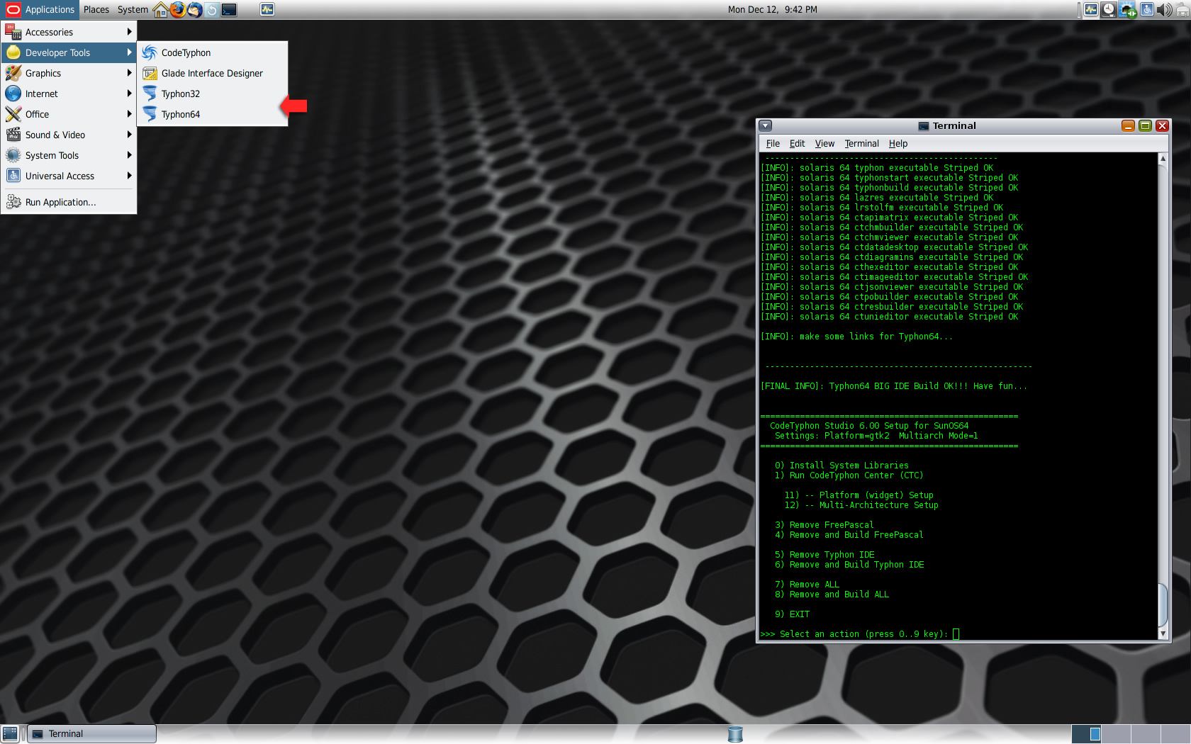Open the System Tools category
Screen dimensions: 1191x744
tap(69, 155)
